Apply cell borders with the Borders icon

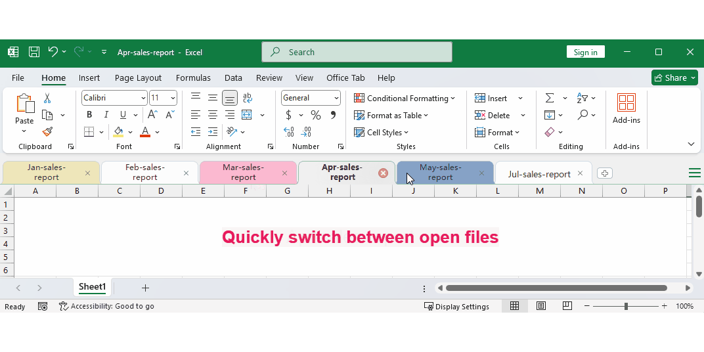point(89,132)
